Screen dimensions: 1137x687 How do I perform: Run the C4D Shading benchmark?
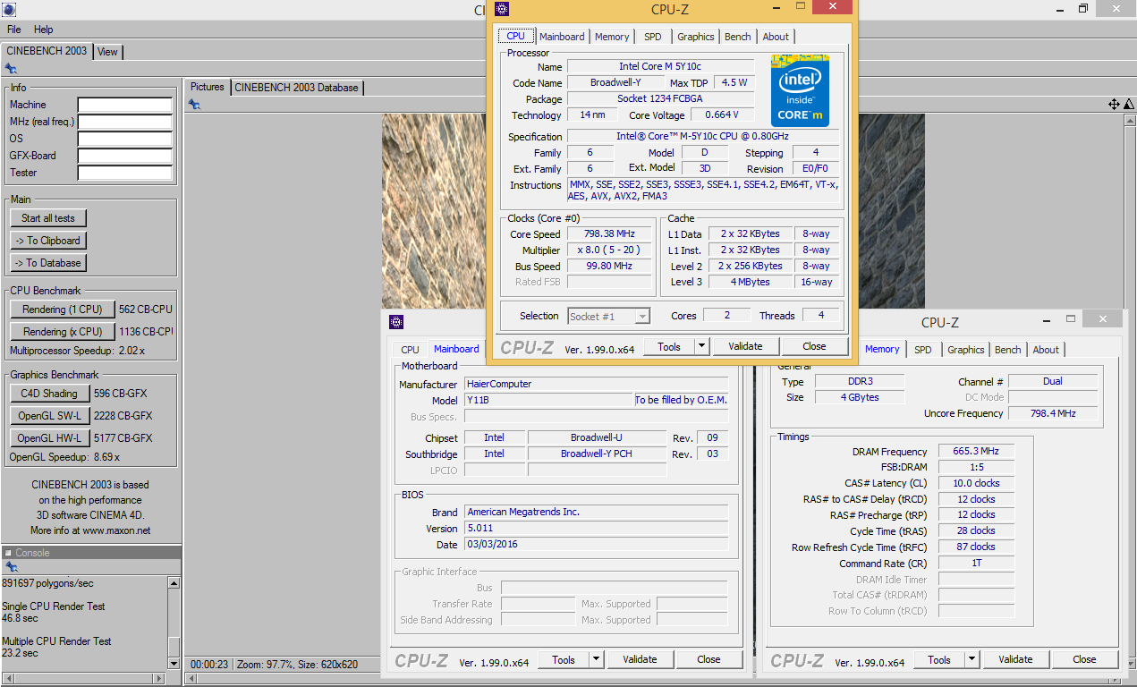[49, 394]
